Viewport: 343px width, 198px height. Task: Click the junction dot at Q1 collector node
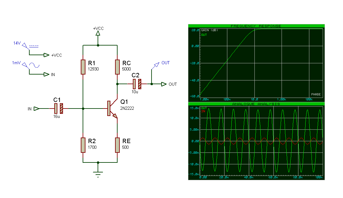point(117,84)
